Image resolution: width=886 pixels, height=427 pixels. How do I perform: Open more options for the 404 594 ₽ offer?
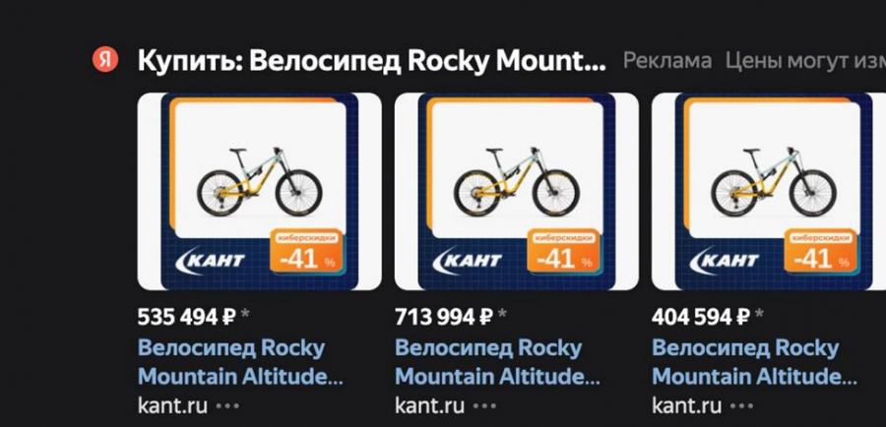[741, 405]
